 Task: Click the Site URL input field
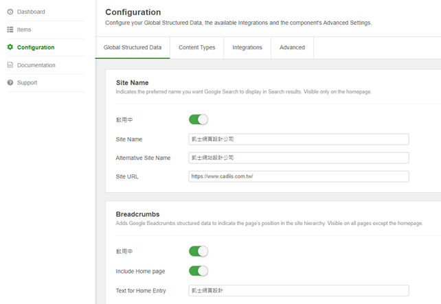298,176
